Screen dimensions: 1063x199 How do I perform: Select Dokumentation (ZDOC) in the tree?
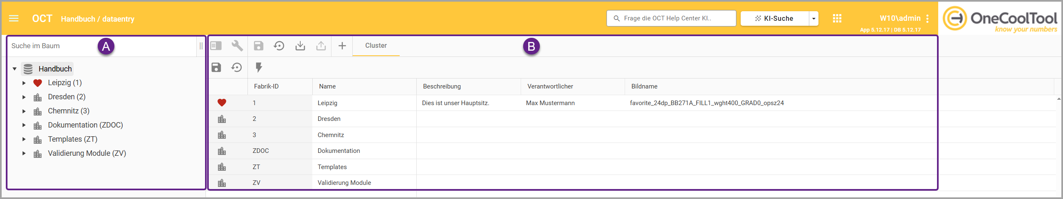(x=85, y=125)
